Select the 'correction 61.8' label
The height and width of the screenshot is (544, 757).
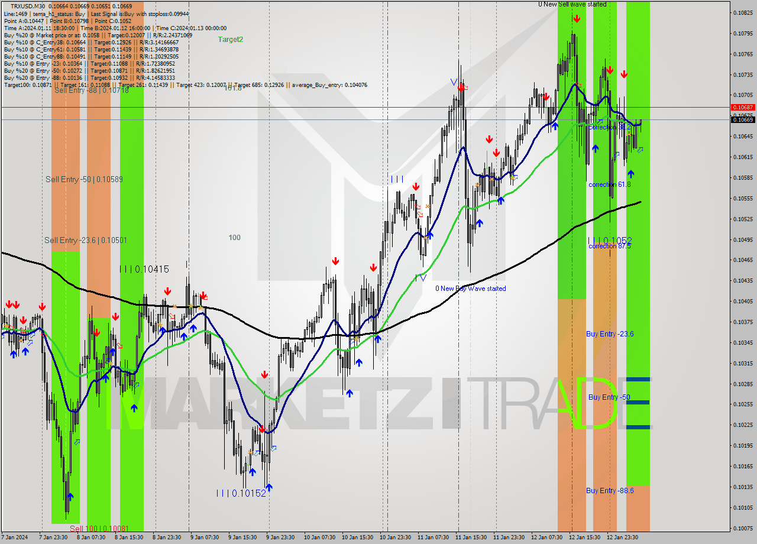click(610, 184)
